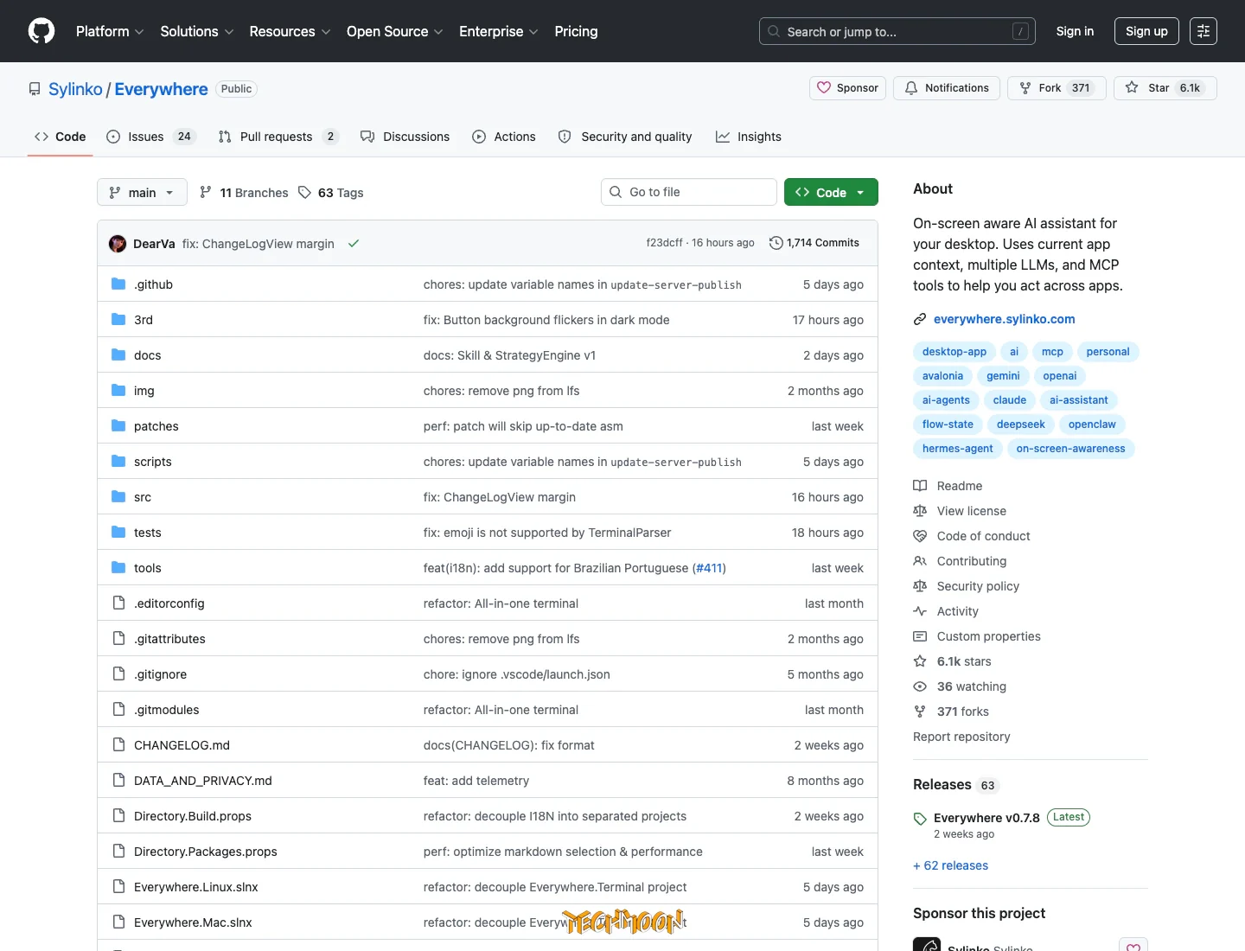1245x951 pixels.
Task: Expand the Enterprise menu
Action: 499,31
